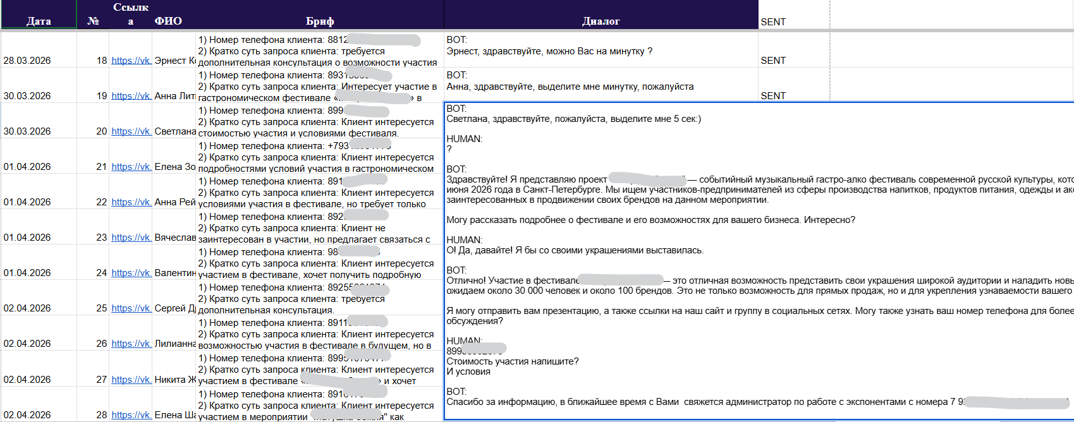Select the Бриф column header
1074x422 pixels.
coord(320,15)
